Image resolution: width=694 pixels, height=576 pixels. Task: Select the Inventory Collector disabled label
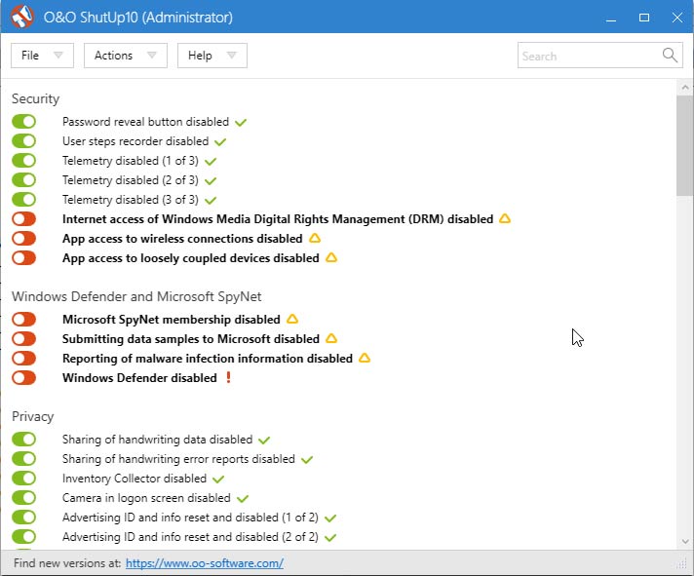[135, 479]
